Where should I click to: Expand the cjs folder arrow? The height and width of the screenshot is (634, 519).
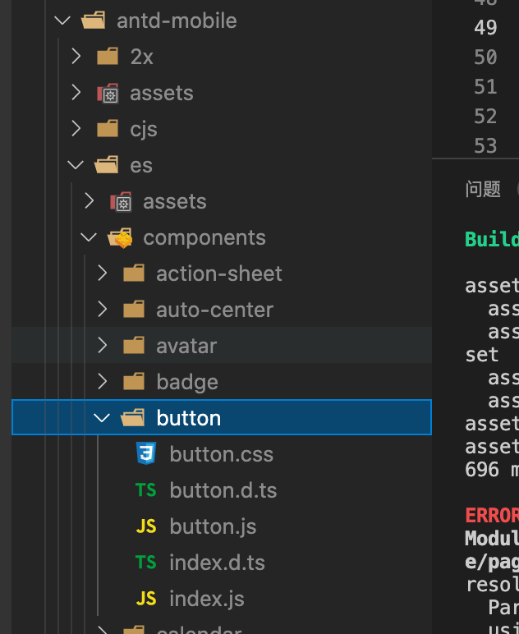[76, 129]
